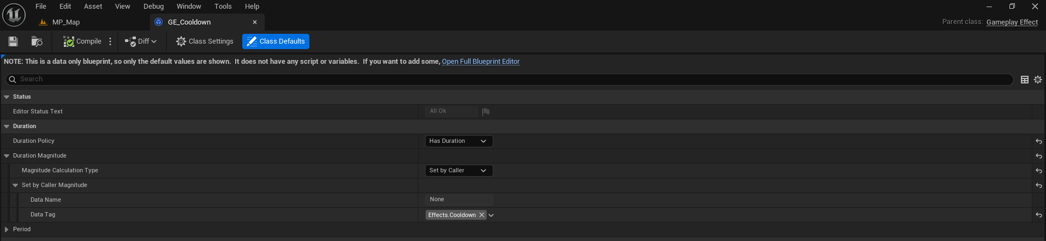Click the Unreal Engine logo icon

tap(14, 15)
